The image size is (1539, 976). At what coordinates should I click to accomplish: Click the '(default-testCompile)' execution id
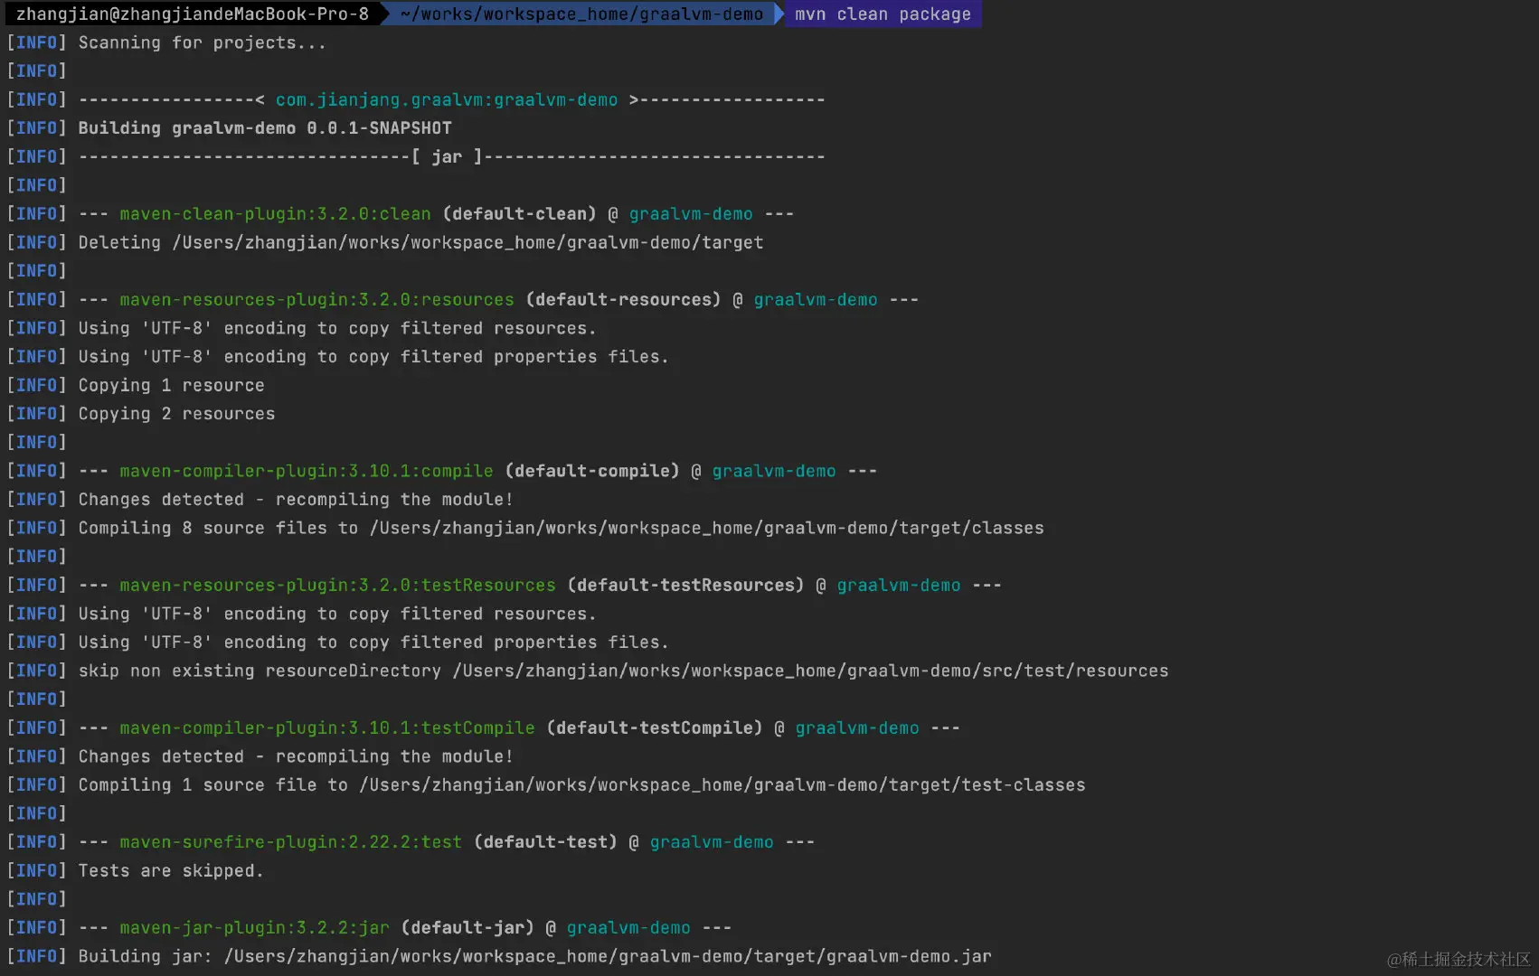pos(655,727)
